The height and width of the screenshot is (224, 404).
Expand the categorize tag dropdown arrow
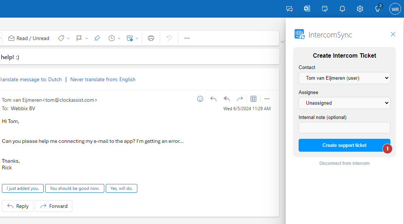tap(68, 38)
